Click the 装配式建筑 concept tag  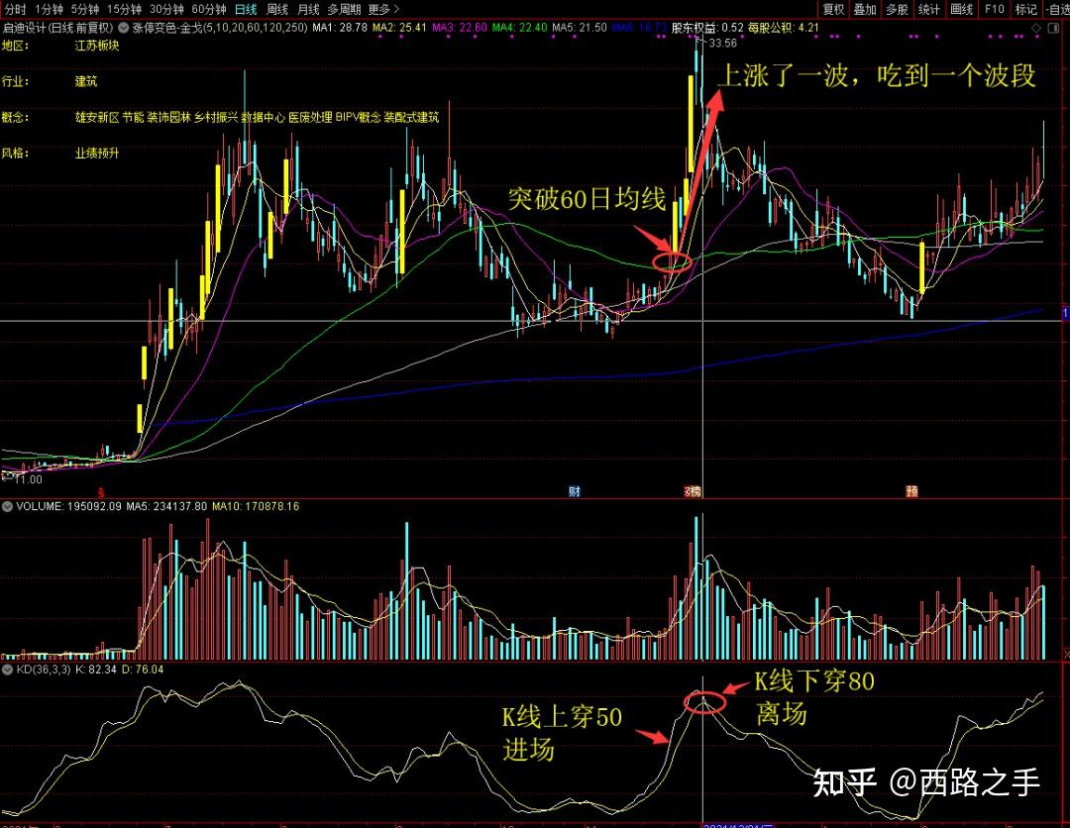coord(411,117)
